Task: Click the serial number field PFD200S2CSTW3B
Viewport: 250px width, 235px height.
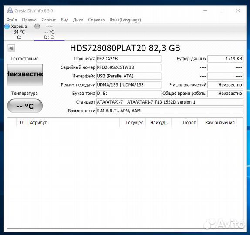Action: click(x=128, y=67)
